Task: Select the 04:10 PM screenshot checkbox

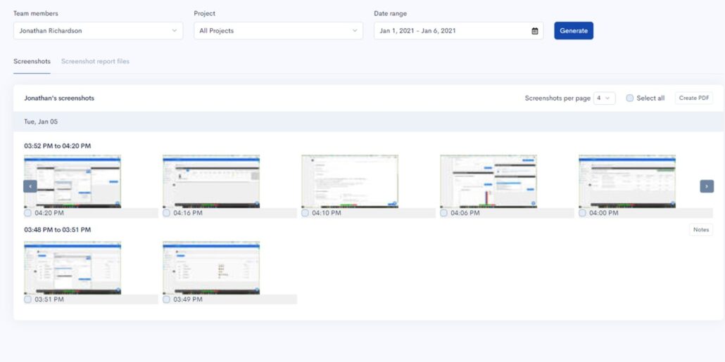Action: point(305,213)
